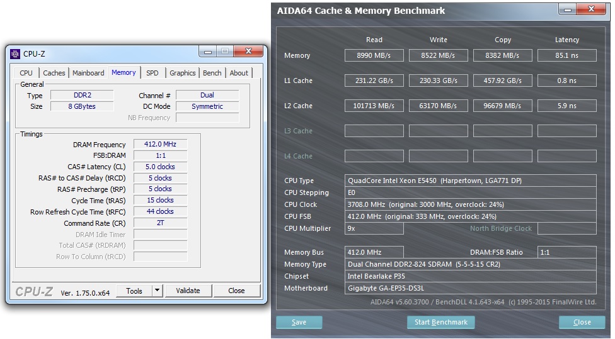
Task: Click the tRAS 15 clocks value
Action: click(160, 201)
